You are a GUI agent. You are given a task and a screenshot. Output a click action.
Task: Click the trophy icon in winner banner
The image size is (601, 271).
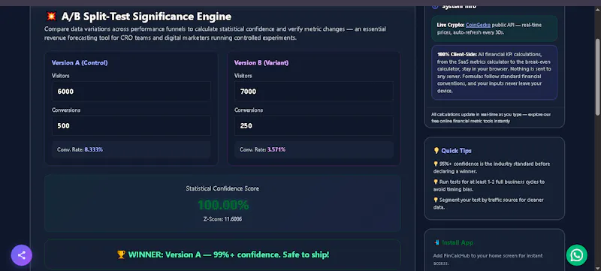pos(121,254)
